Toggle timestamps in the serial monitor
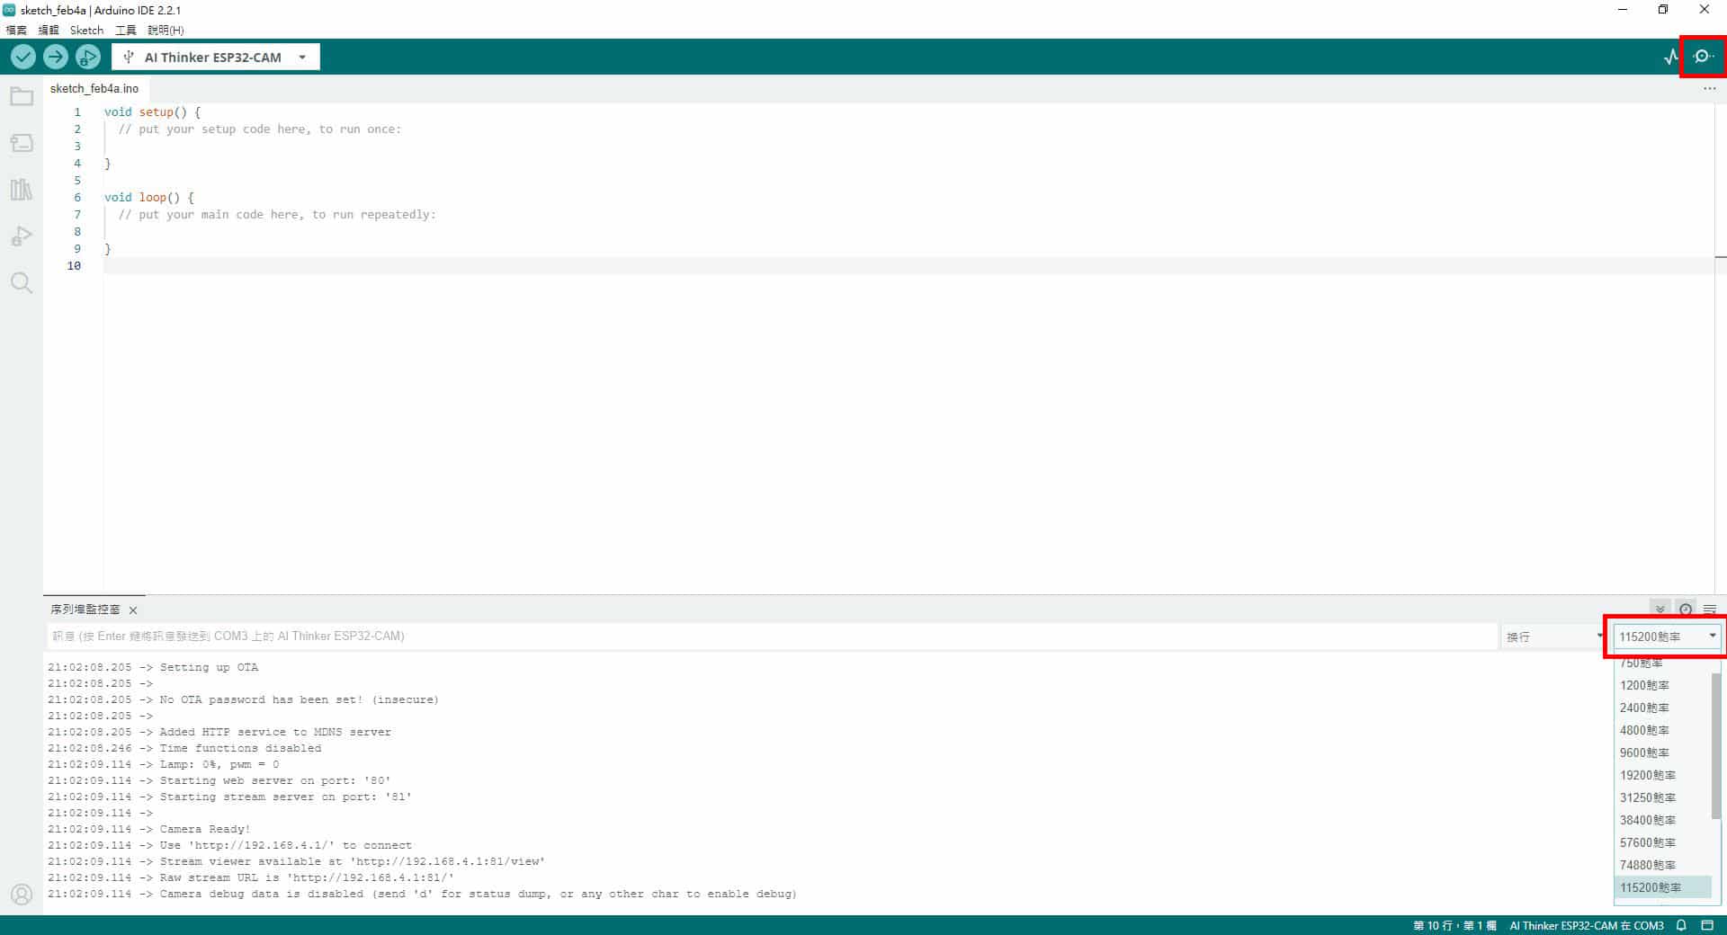1727x935 pixels. [x=1684, y=609]
